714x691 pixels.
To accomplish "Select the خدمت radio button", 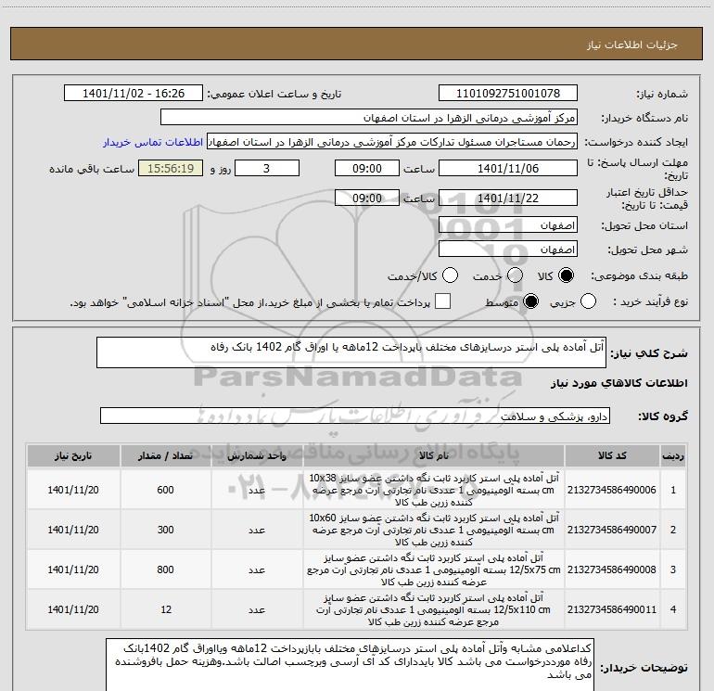I will [515, 275].
